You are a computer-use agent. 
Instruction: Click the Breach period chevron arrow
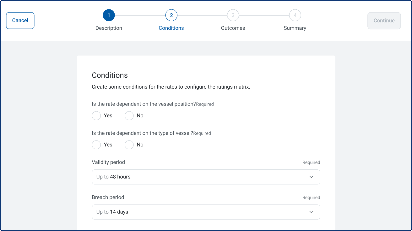click(x=311, y=212)
